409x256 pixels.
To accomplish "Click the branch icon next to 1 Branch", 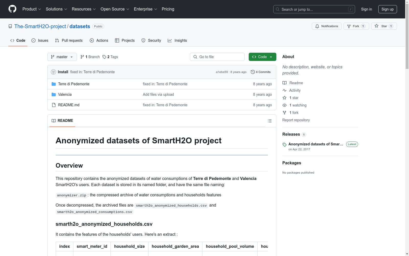I will [82, 57].
